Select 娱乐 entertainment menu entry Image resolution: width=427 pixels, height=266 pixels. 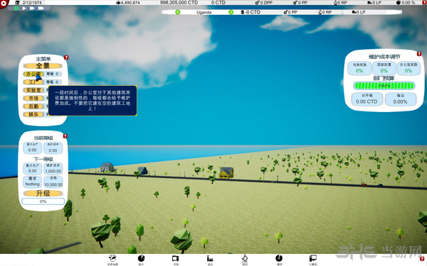[33, 114]
